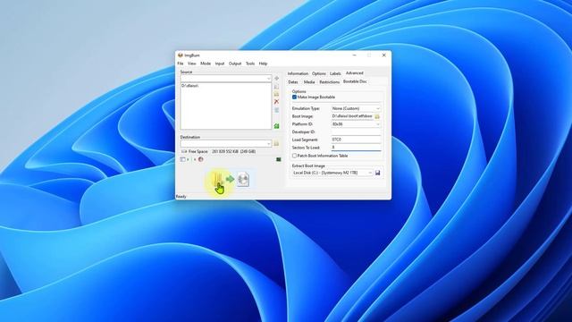572x322 pixels.
Task: Click the green icon below the source-list buttons
Action: 276,126
